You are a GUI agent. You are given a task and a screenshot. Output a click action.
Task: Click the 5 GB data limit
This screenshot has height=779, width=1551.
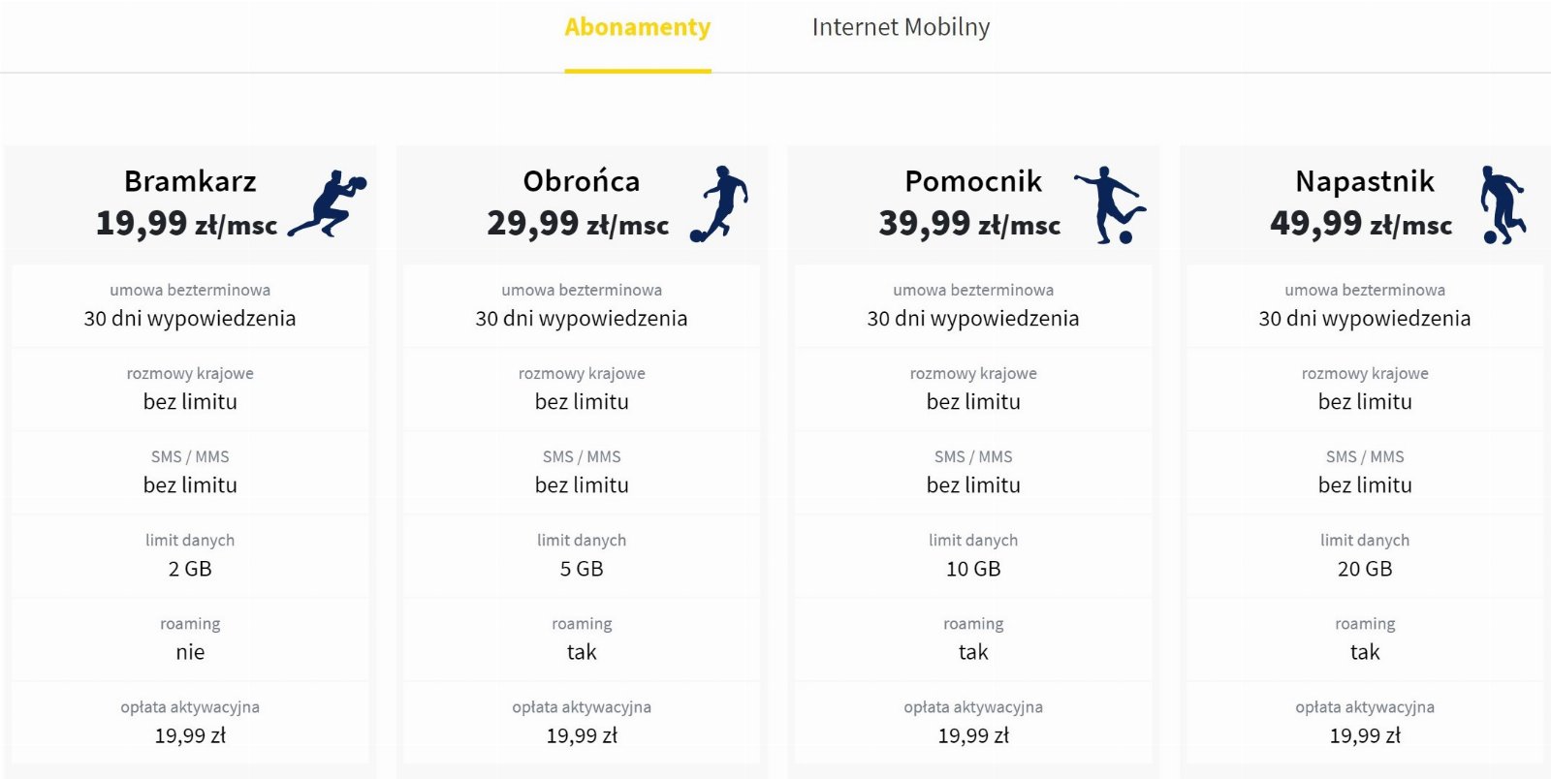point(582,569)
